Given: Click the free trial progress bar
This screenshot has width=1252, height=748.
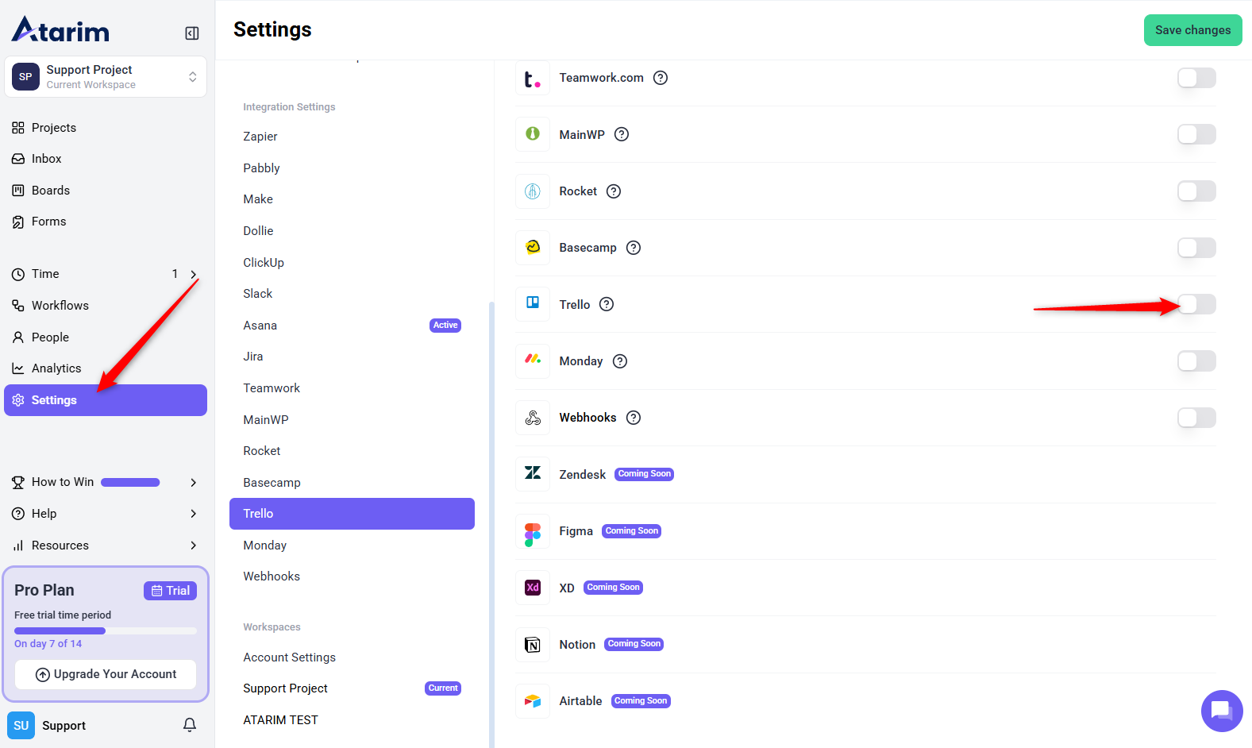Looking at the screenshot, I should (x=106, y=630).
